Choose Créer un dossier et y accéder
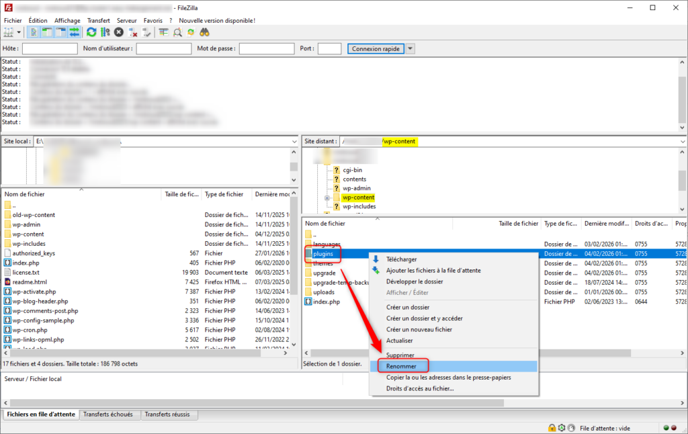 click(454, 318)
